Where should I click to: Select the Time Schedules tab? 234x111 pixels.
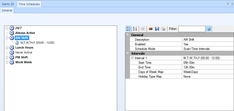(29, 4)
